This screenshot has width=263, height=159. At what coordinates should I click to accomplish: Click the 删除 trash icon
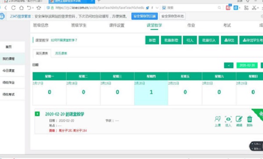coord(249,121)
